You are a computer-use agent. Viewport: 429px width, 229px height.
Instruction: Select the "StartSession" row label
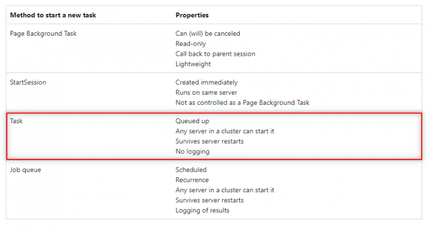click(28, 82)
